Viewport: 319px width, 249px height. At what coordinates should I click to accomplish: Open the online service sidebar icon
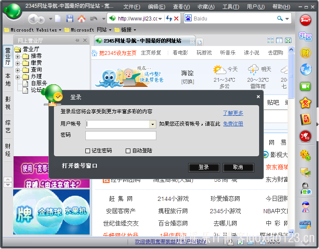[x=305, y=225]
